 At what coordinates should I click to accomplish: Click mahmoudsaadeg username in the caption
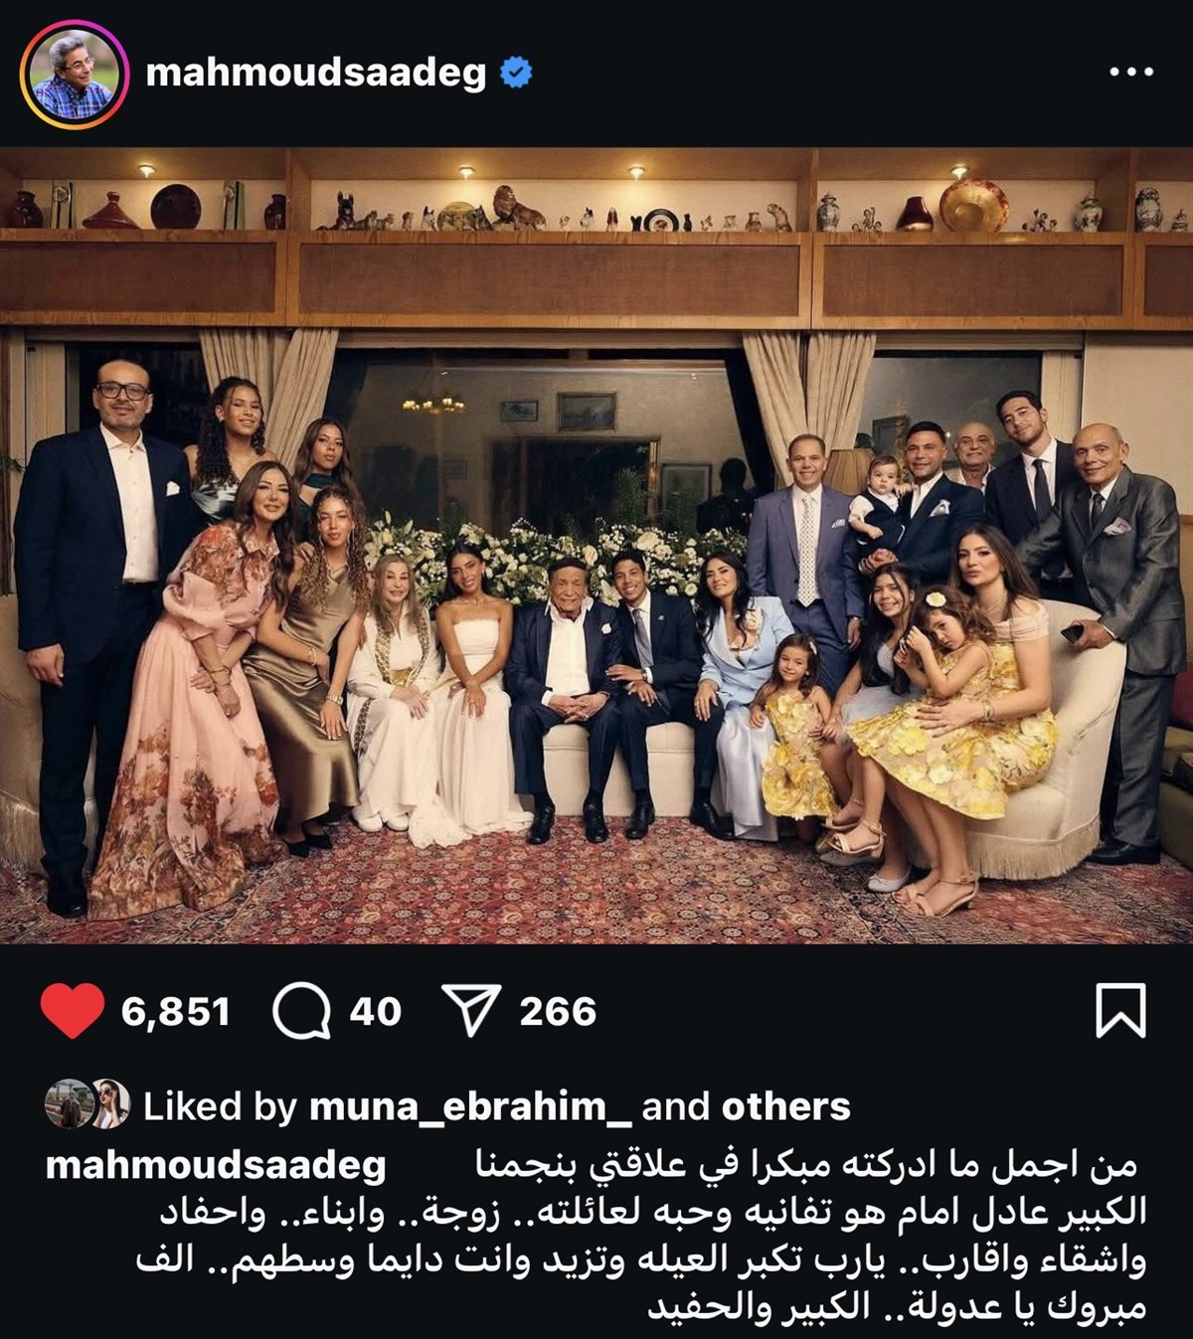click(216, 1165)
